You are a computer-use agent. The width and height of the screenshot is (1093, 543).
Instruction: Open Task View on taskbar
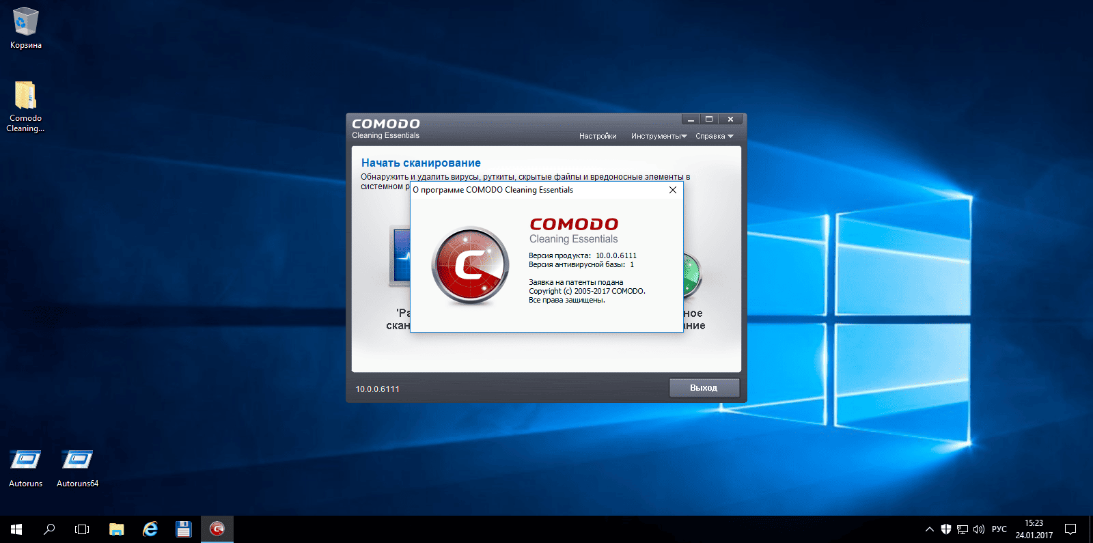tap(82, 529)
